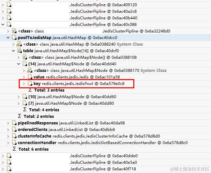This screenshot has height=173, width=211.
Task: Click object icon of JedisClusterPipline @ 0x6ac40b440
Action: 9,18
